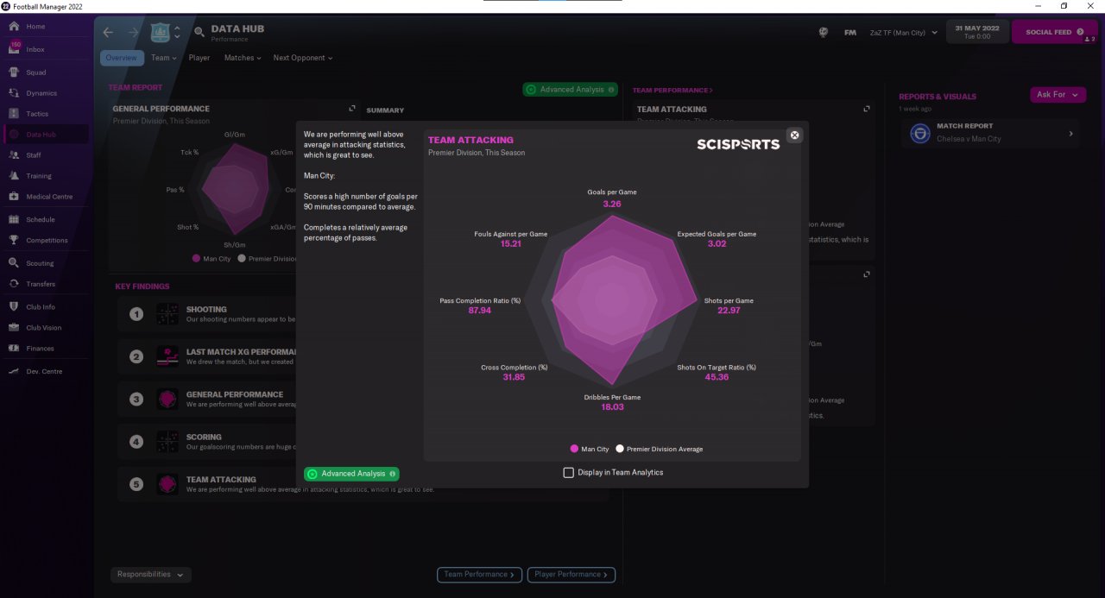
Task: Open the Transfers icon
Action: 14,284
